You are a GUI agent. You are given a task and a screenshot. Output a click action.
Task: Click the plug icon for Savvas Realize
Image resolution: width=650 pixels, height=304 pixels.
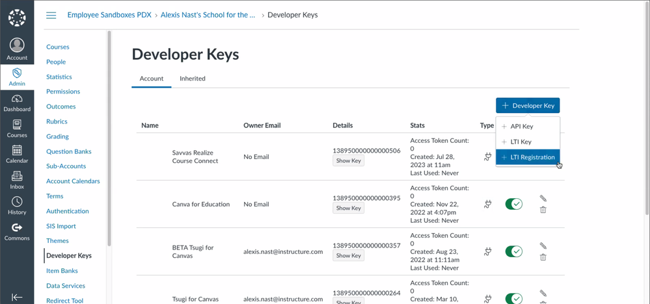click(x=487, y=157)
